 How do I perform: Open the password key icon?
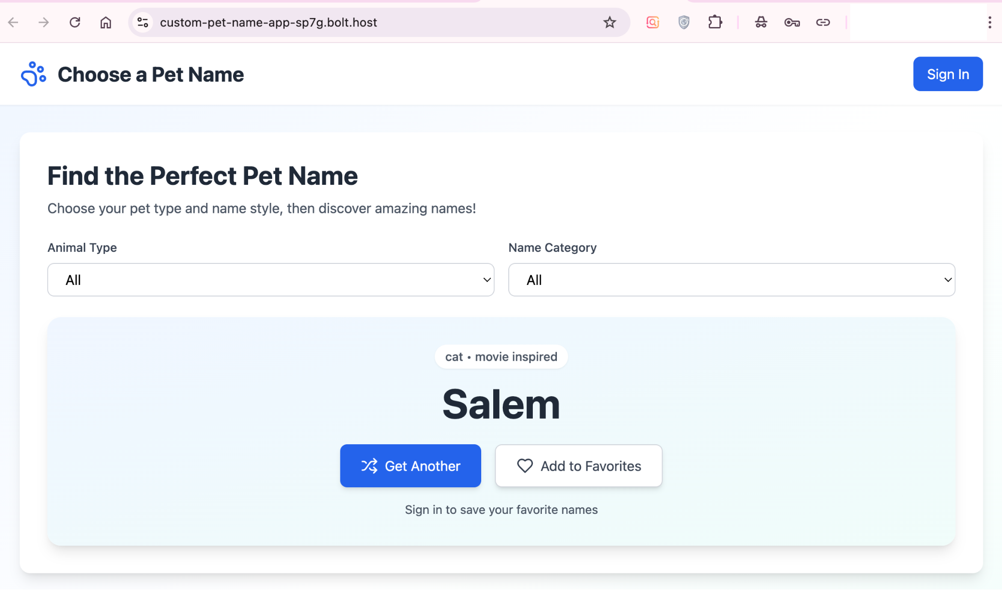pyautogui.click(x=792, y=23)
